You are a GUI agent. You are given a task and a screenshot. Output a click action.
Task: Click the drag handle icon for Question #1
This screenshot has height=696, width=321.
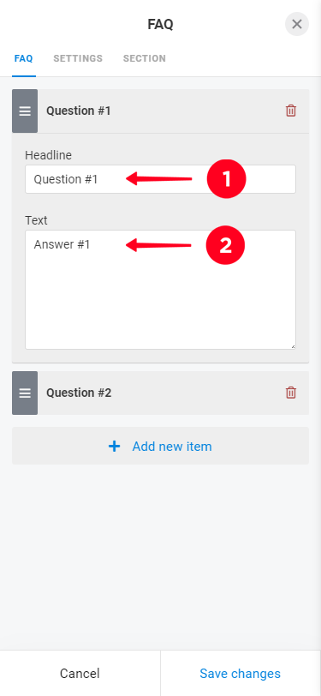coord(25,111)
